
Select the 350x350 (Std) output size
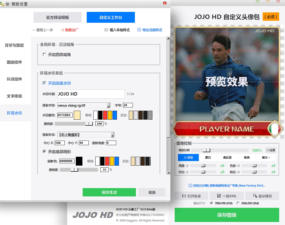(238, 203)
